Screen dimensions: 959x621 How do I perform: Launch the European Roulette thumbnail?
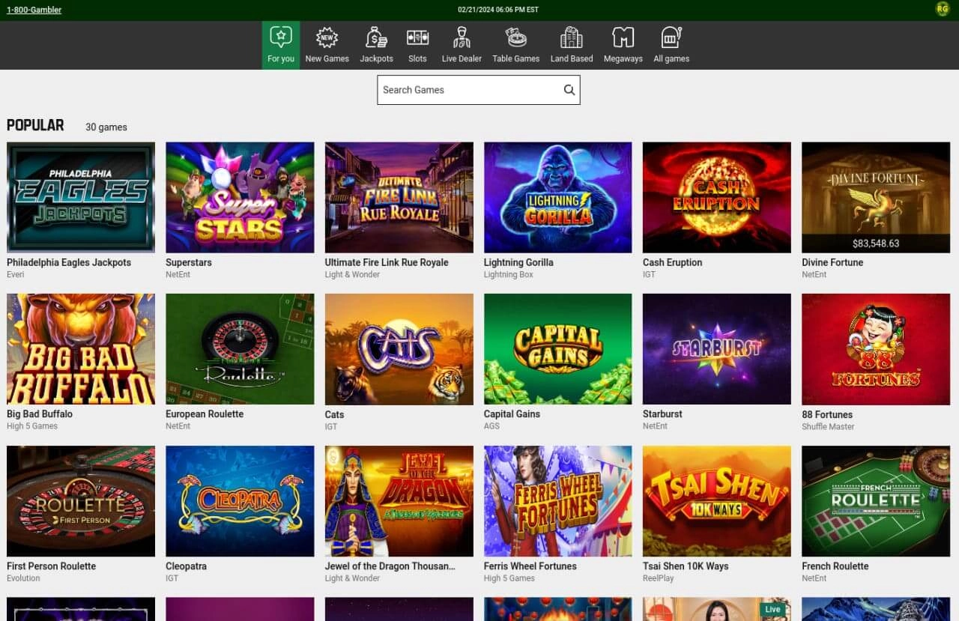[240, 349]
